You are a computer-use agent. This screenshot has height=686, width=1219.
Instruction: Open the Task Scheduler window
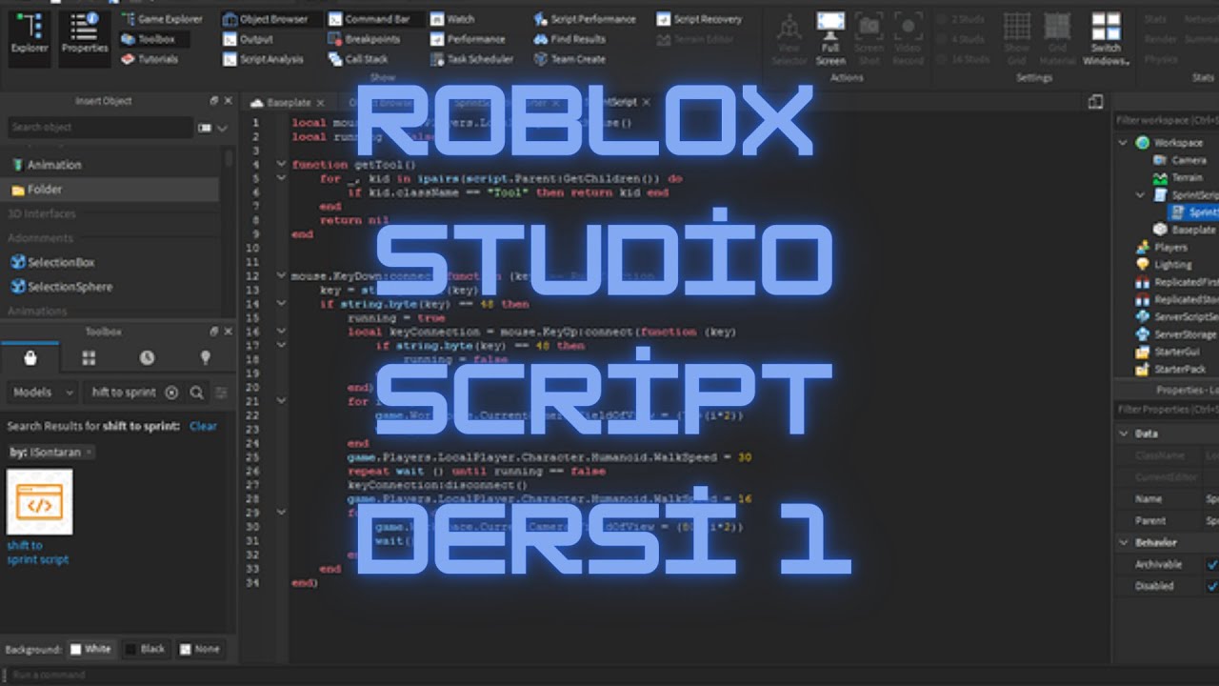[x=471, y=59]
